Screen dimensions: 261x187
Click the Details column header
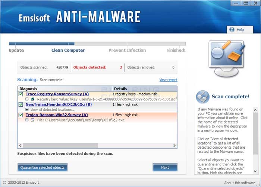(x=145, y=89)
